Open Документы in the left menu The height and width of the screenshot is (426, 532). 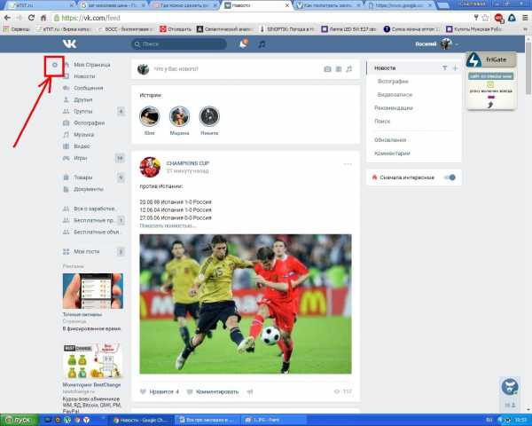(89, 189)
